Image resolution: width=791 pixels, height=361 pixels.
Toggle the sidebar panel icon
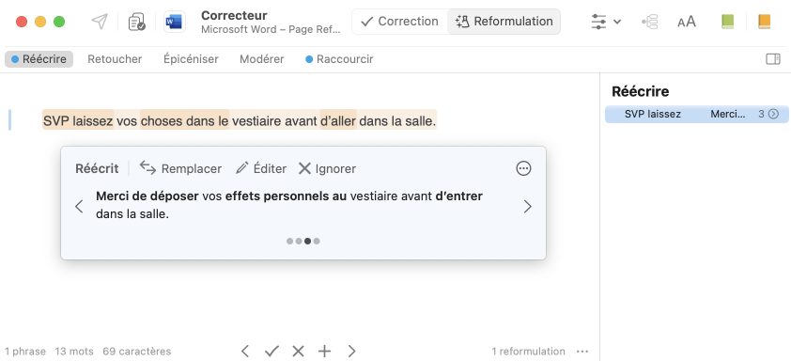[773, 59]
